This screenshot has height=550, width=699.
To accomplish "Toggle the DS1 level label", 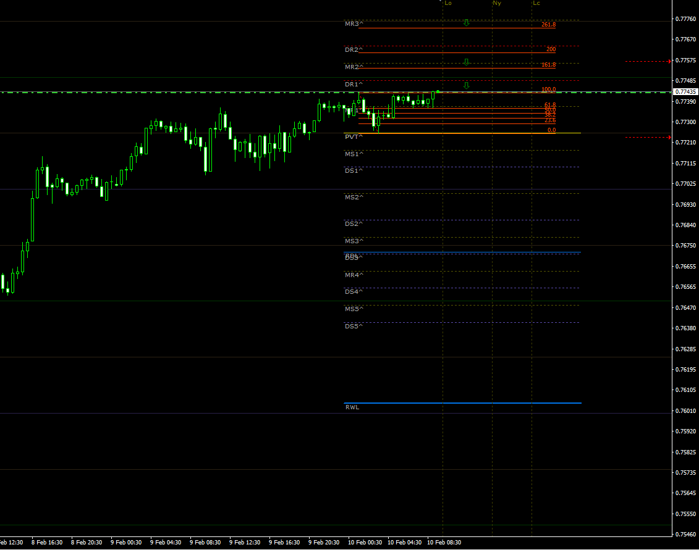I will (x=353, y=171).
